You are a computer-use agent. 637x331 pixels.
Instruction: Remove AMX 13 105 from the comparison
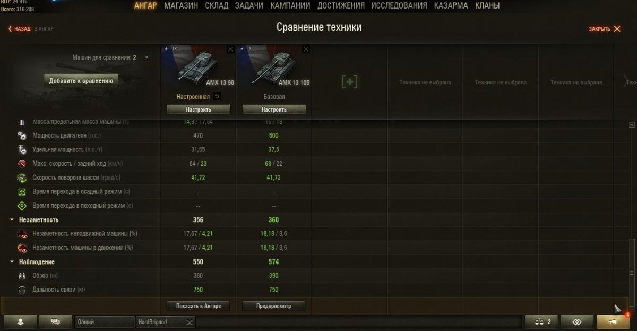306,49
